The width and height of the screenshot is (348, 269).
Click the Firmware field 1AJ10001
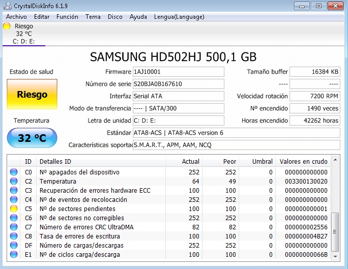179,72
